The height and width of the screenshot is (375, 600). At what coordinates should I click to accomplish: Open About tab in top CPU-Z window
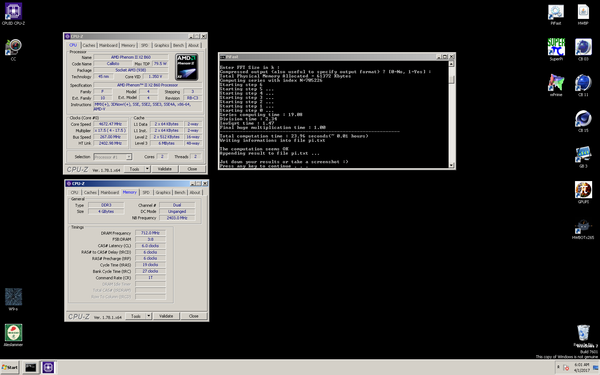194,45
